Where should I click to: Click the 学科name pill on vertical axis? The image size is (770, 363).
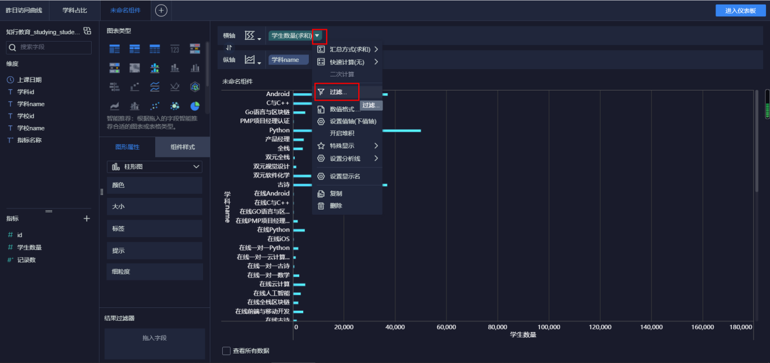[x=289, y=60]
